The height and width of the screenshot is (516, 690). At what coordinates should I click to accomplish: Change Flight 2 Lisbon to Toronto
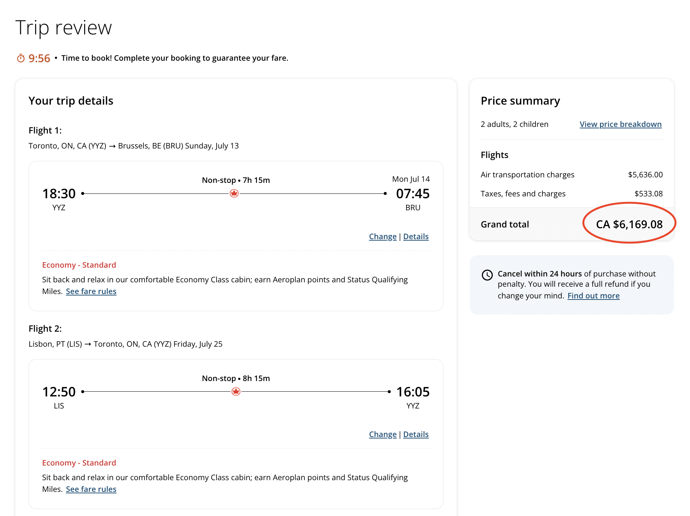[x=382, y=434]
